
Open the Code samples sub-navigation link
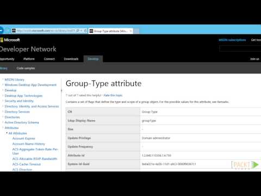(x=26, y=68)
